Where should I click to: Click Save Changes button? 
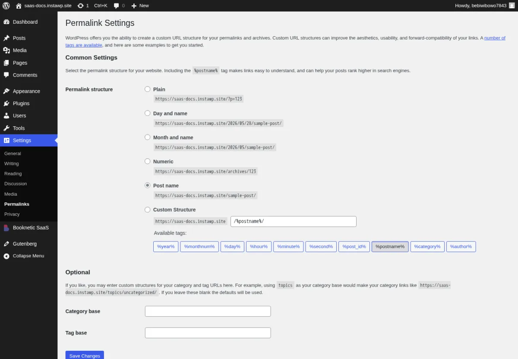pos(85,356)
